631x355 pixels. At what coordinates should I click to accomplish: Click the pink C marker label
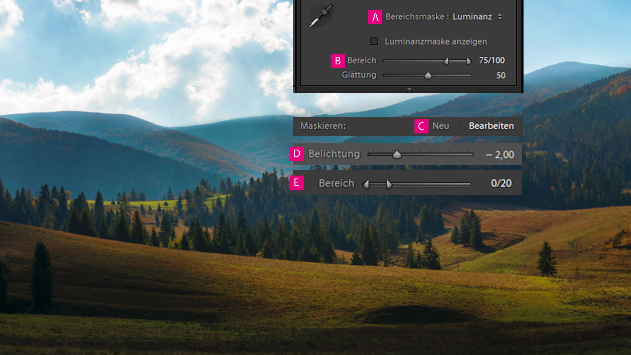(421, 126)
